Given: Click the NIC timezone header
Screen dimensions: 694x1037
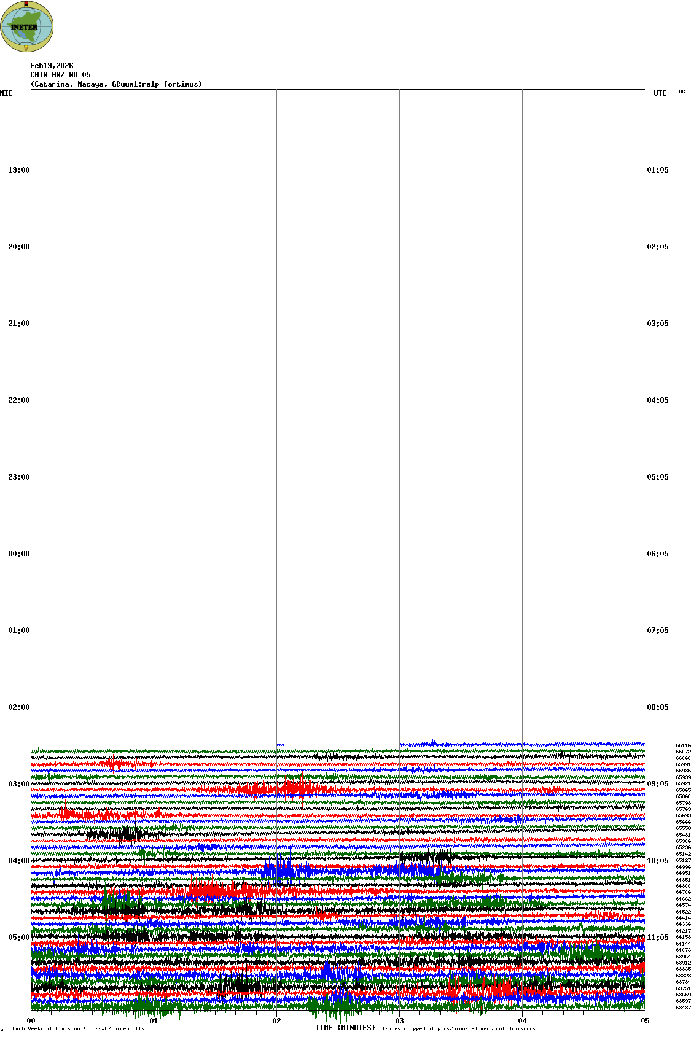Looking at the screenshot, I should point(6,93).
